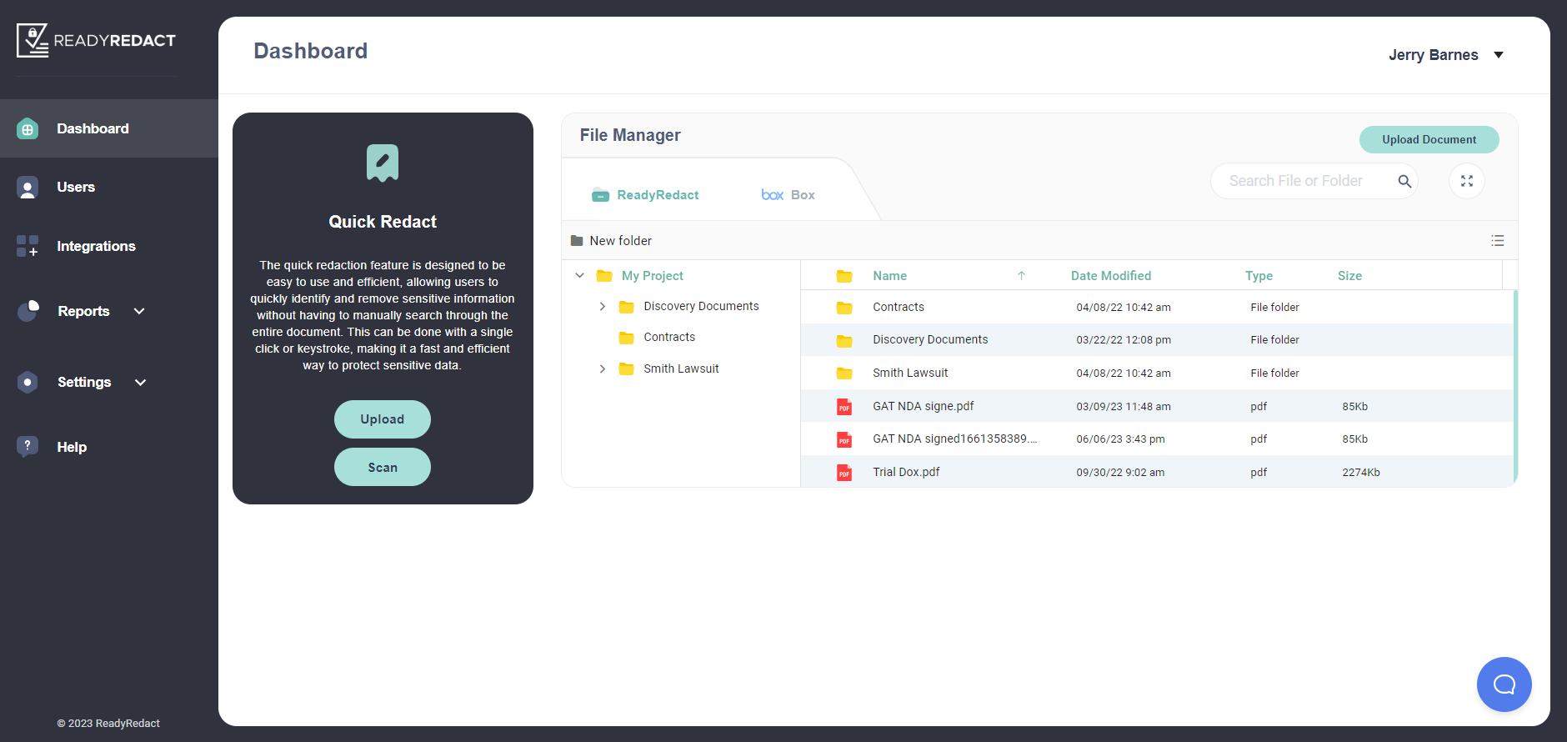This screenshot has height=742, width=1567.
Task: Click the ReadyRedact logo
Action: click(96, 40)
